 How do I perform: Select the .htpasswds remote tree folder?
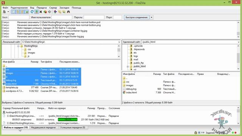tap(139, 49)
